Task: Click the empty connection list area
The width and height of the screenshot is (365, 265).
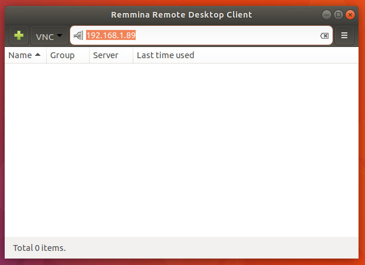Action: (x=182, y=147)
